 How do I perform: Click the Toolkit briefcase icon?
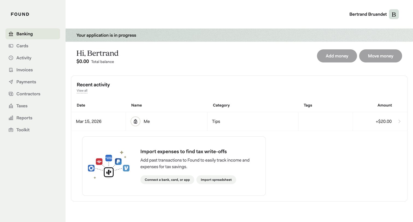point(11,130)
